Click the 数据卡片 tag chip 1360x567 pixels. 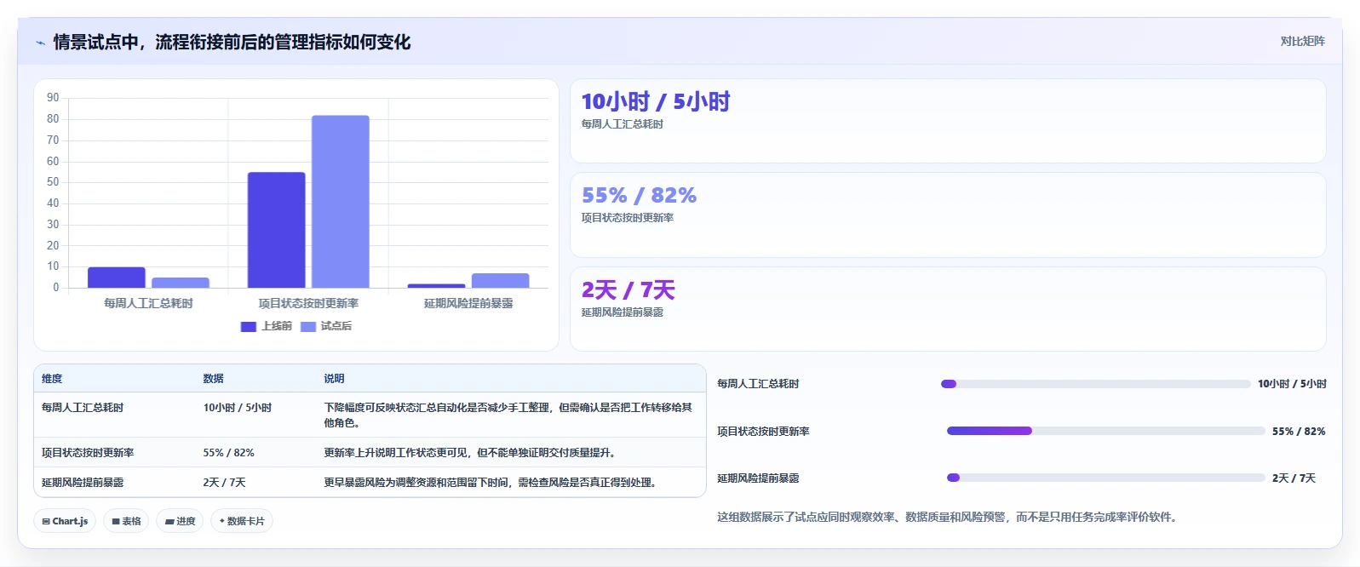[x=242, y=521]
